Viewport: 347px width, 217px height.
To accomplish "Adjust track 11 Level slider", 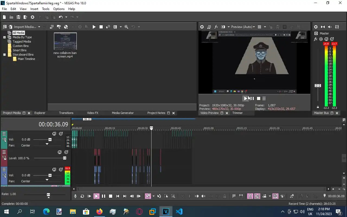I will [65, 158].
